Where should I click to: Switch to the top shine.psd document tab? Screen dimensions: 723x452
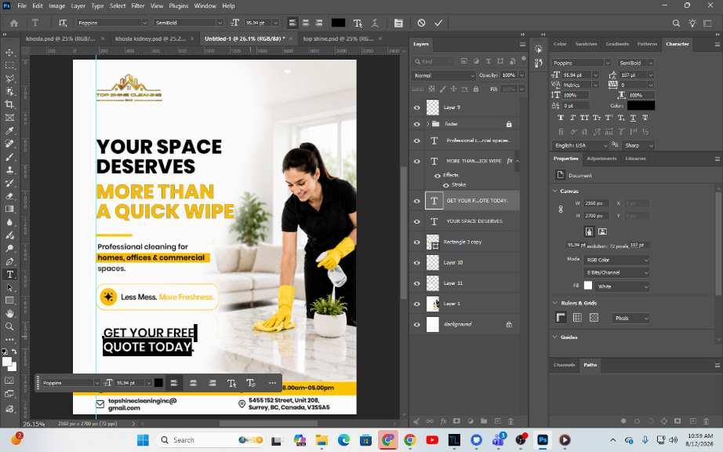click(x=338, y=38)
